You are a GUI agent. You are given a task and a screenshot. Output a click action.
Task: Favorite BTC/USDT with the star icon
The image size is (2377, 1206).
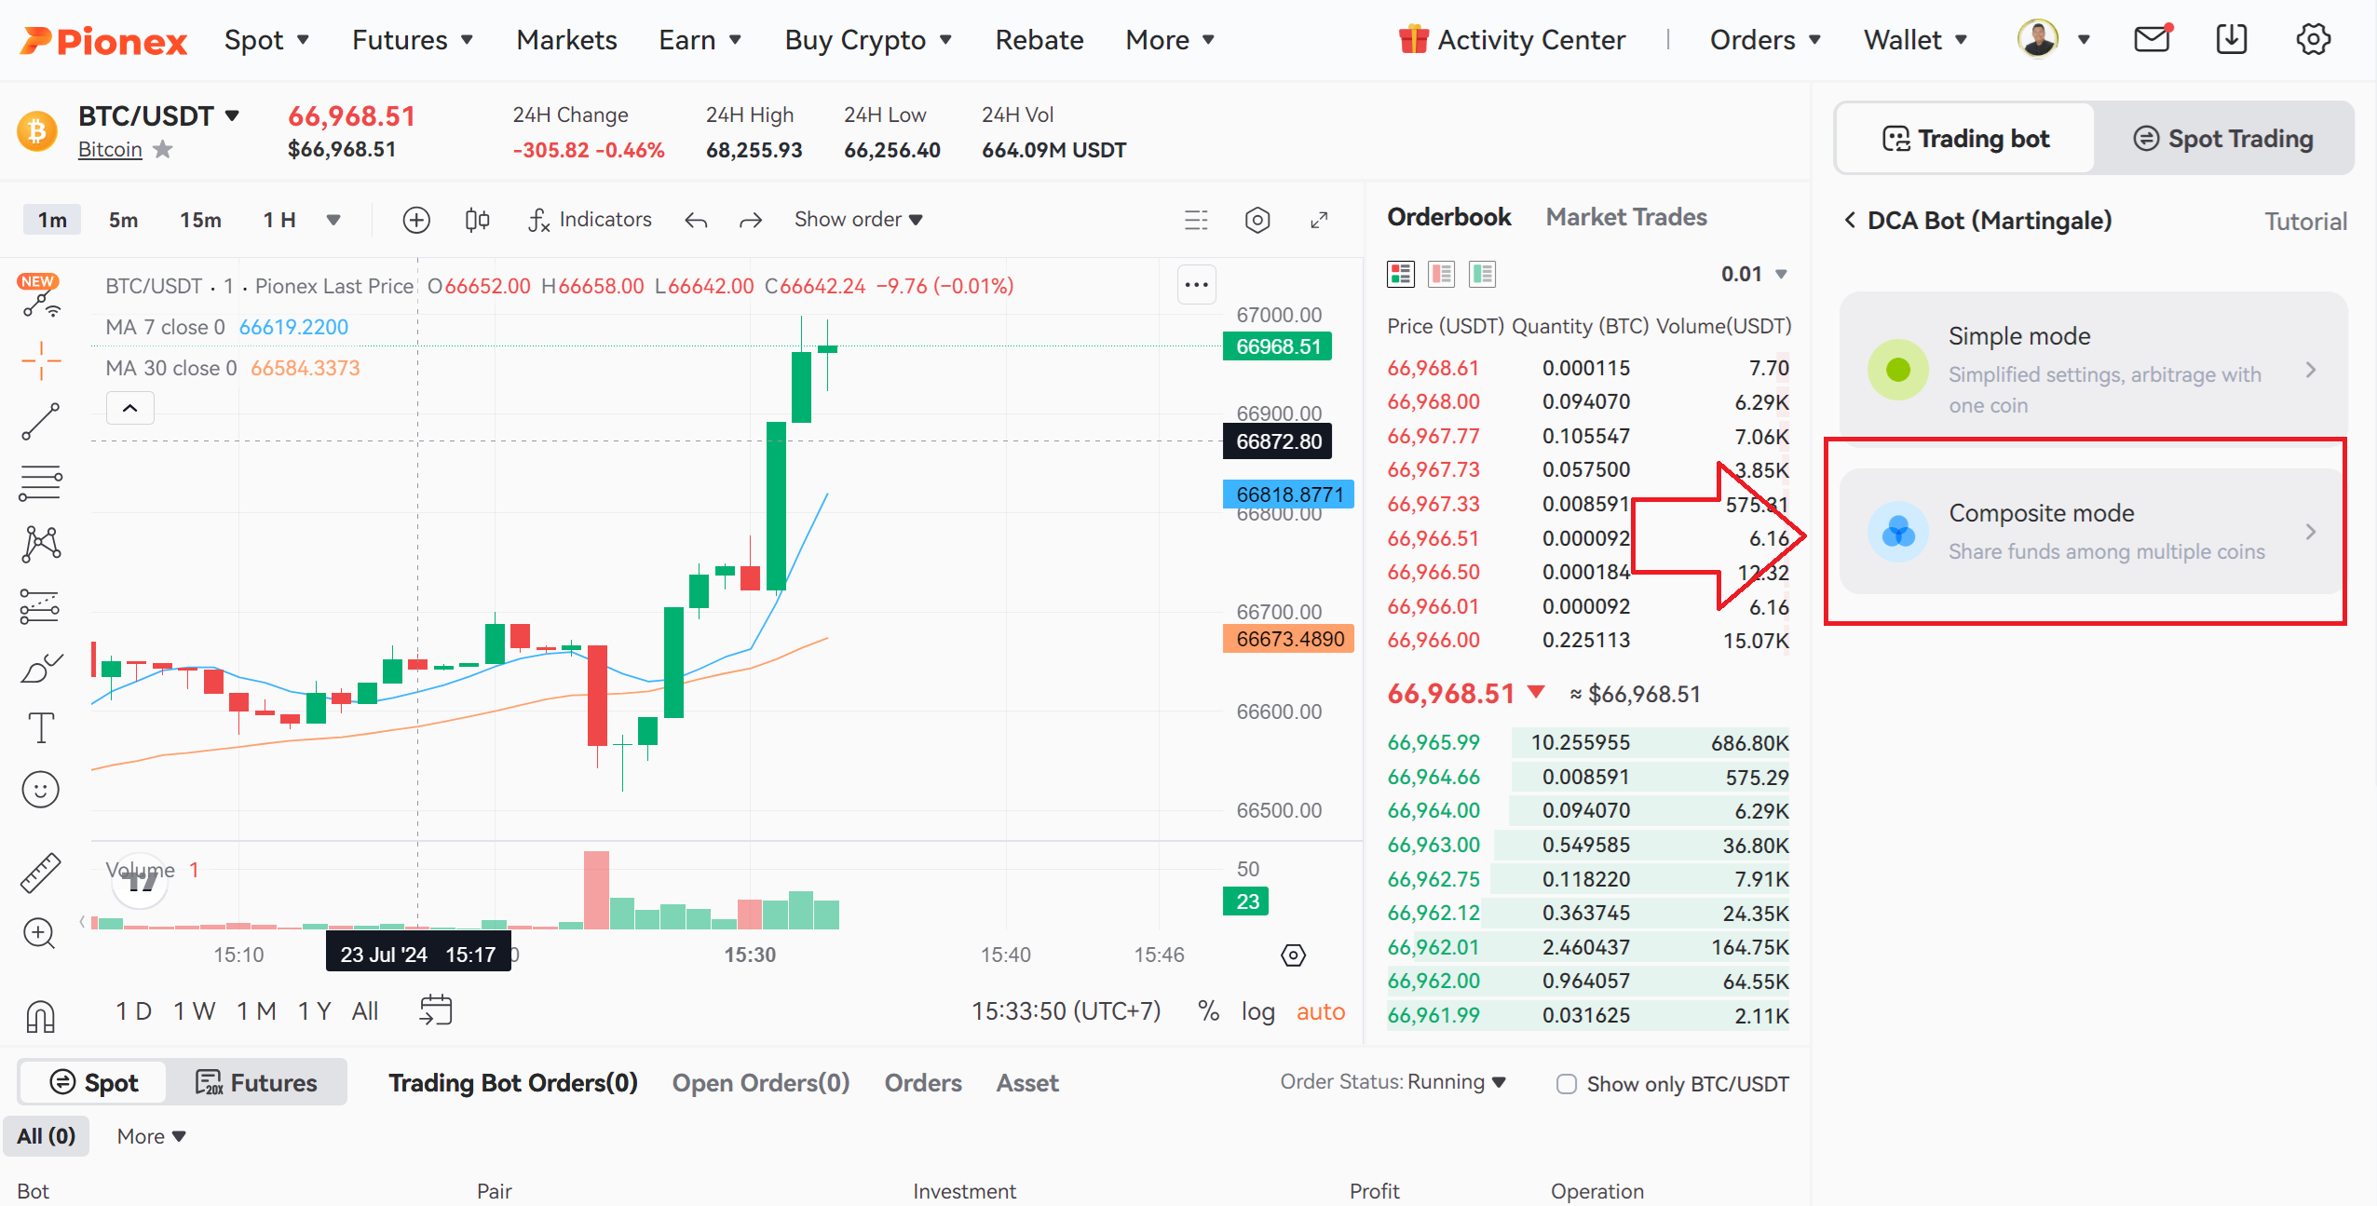coord(163,149)
